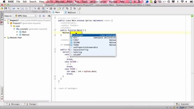Choose setPropertyIsEnumerable completion item
Screen dimensions: 194x109
(93, 47)
